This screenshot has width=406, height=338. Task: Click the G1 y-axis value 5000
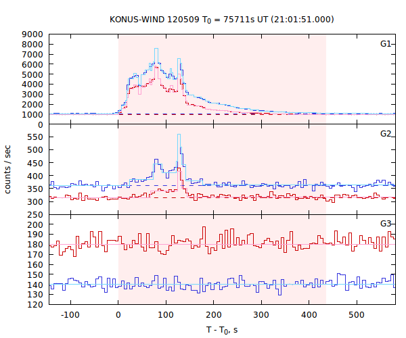pos(32,75)
